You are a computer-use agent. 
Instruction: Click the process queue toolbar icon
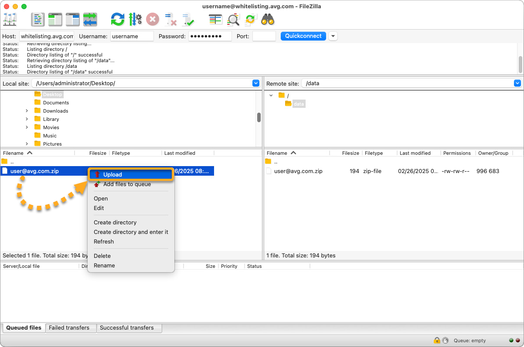click(135, 20)
